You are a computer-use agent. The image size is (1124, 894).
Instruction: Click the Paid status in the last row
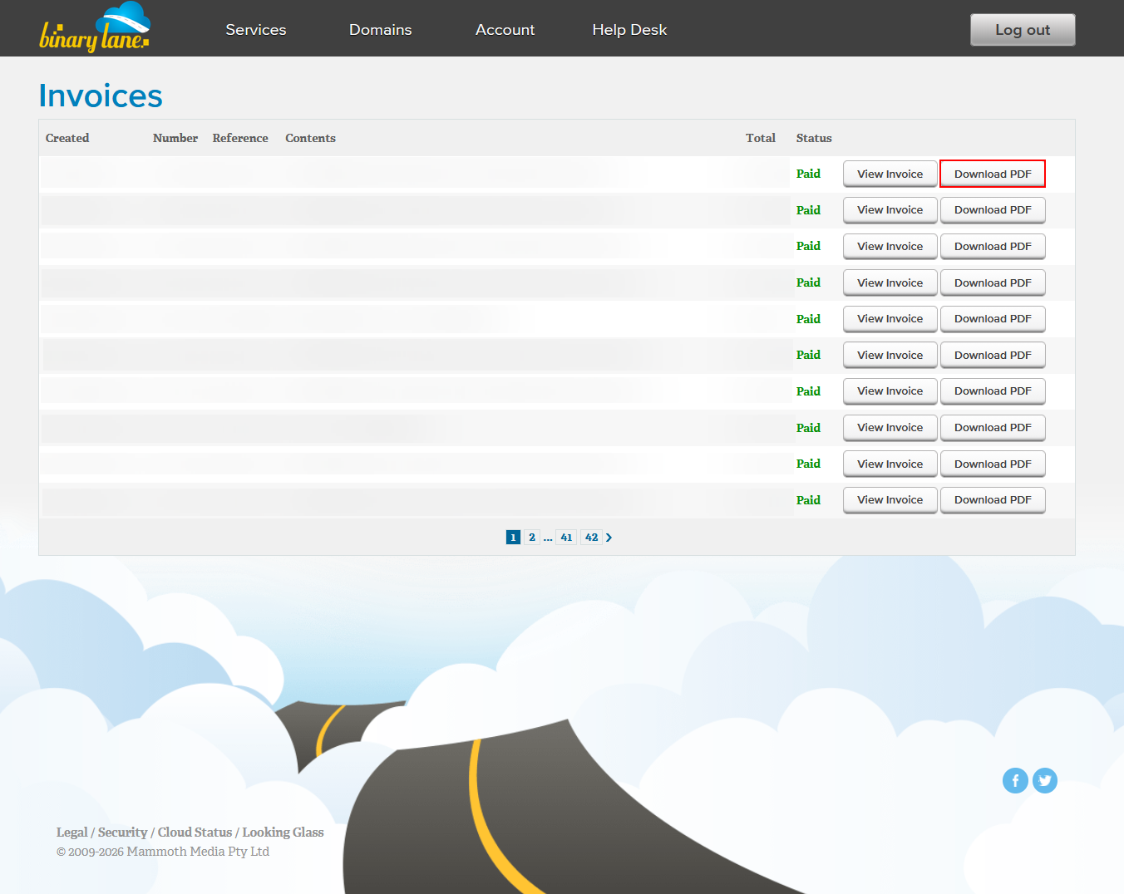click(808, 500)
